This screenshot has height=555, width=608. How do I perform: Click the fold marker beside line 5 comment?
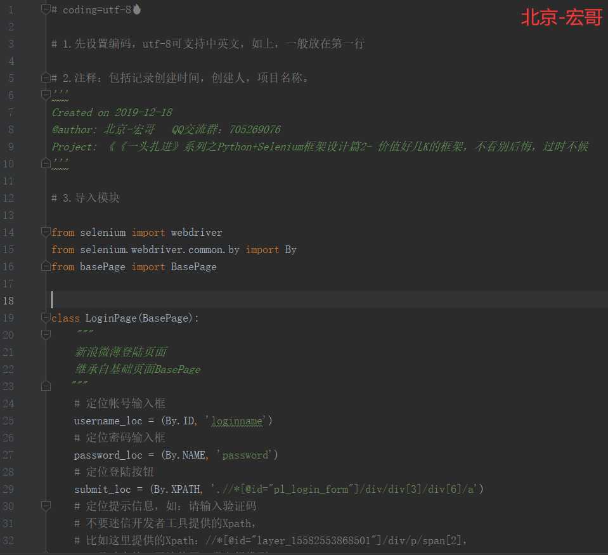(44, 77)
